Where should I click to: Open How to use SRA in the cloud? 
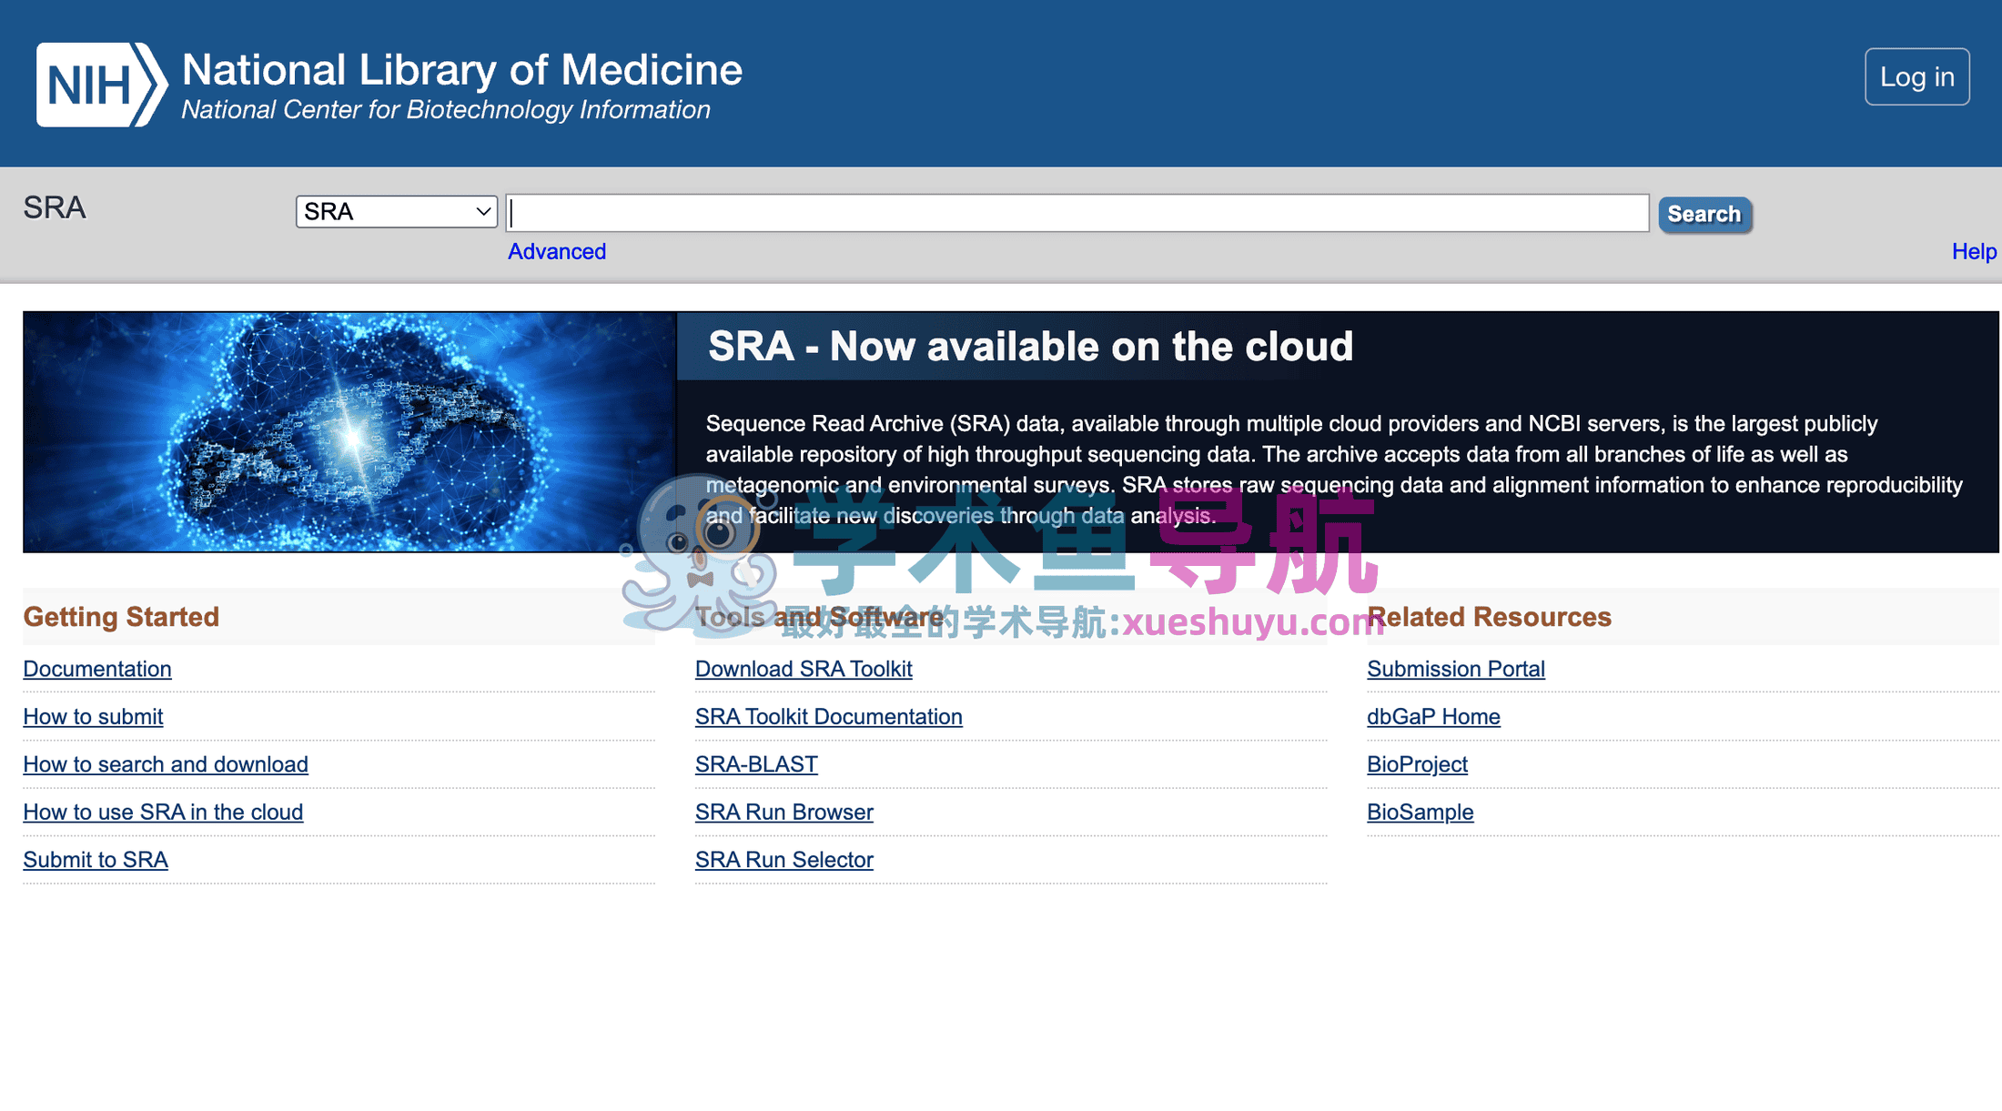[x=163, y=812]
